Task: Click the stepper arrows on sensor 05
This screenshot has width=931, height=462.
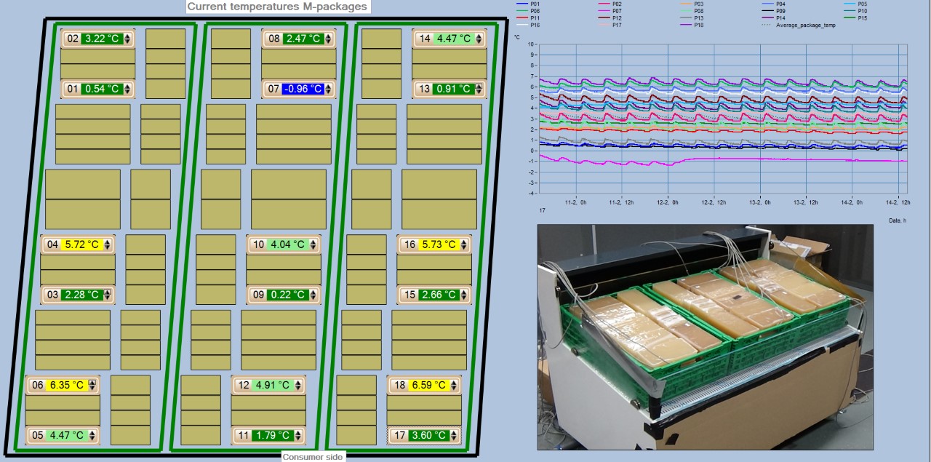Action: point(92,436)
